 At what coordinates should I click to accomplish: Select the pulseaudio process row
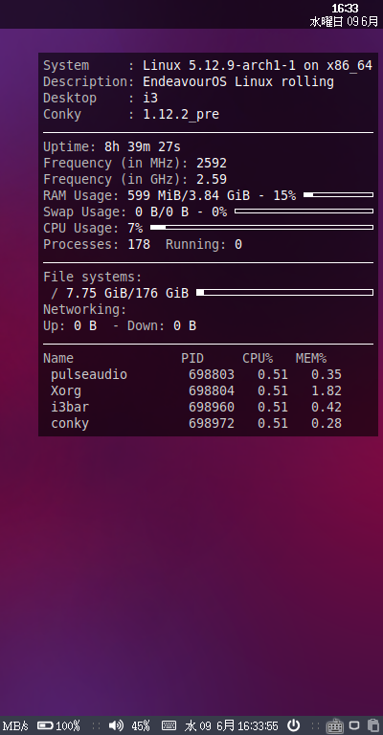pos(196,374)
